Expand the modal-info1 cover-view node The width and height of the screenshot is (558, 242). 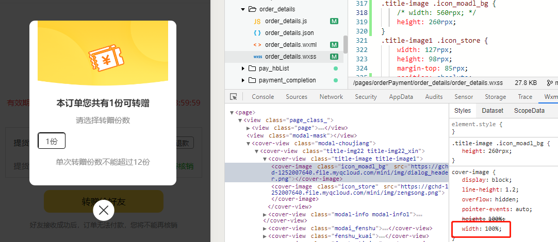pos(265,214)
